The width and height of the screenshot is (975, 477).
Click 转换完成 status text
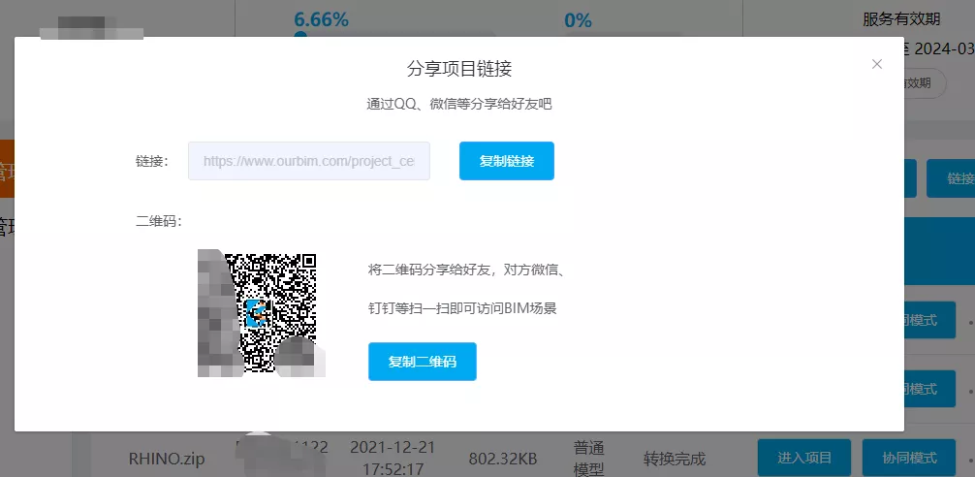675,459
